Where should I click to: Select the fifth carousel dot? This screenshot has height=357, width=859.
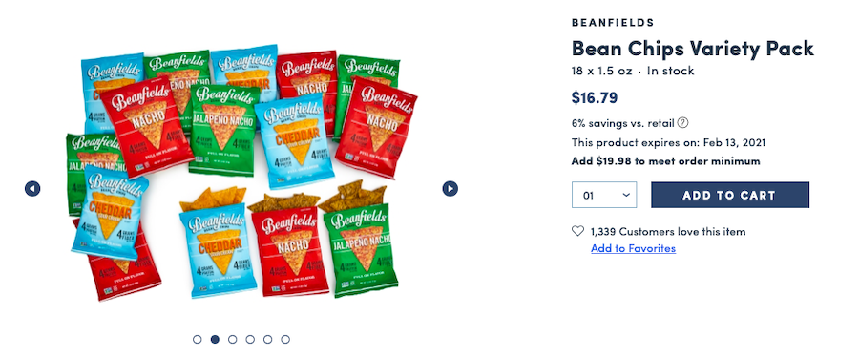tap(267, 339)
